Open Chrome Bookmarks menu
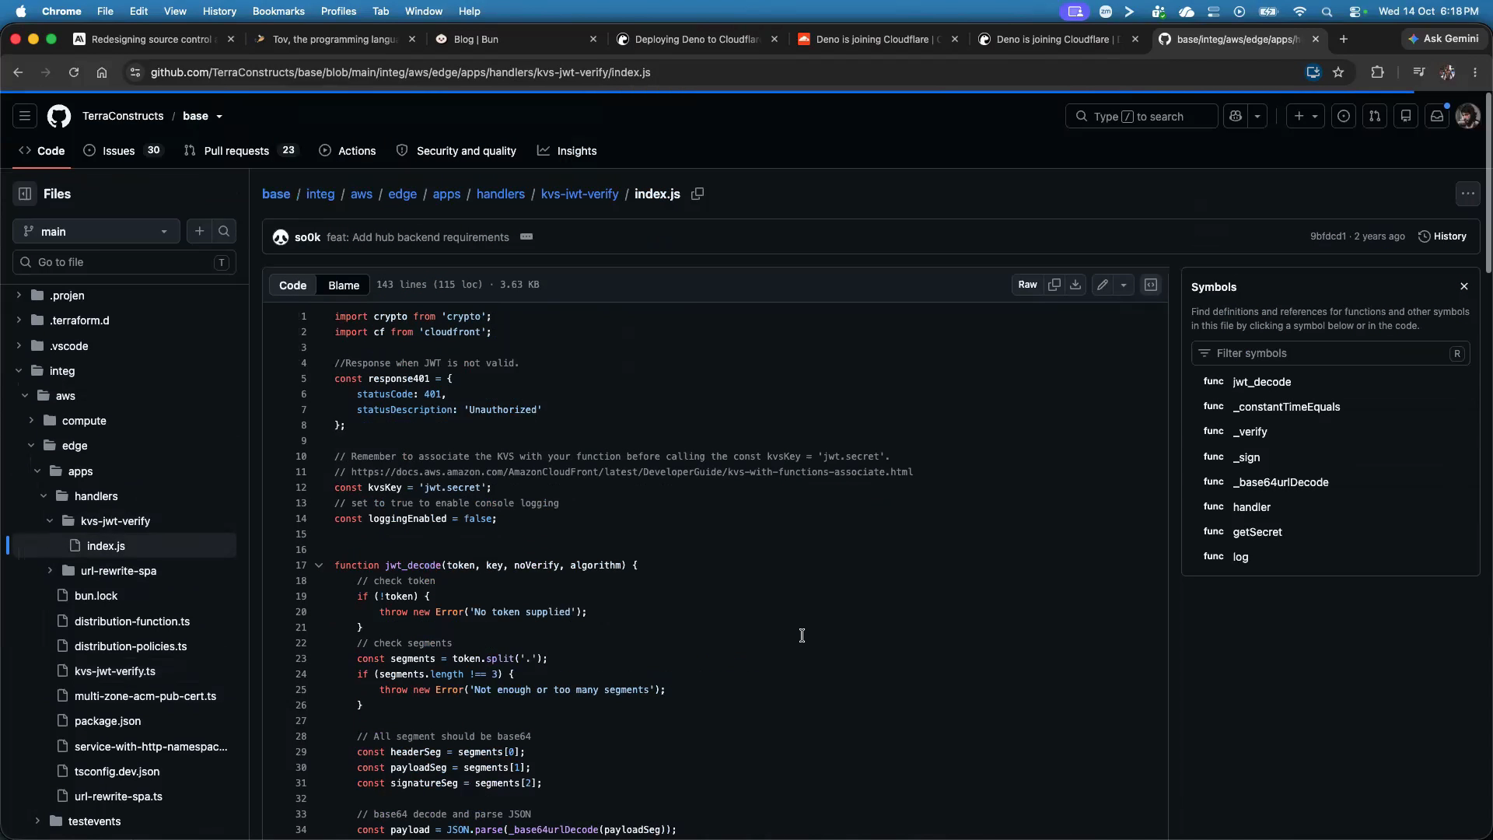Image resolution: width=1493 pixels, height=840 pixels. tap(278, 11)
